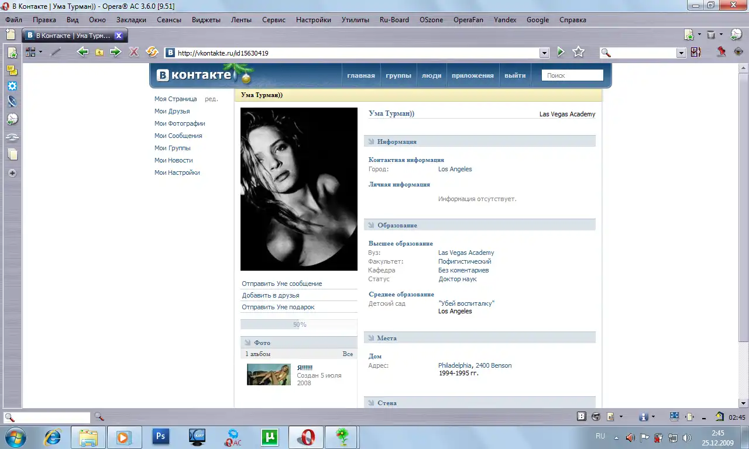
Task: Open the blue gear Widgets sidebar panel
Action: [12, 86]
